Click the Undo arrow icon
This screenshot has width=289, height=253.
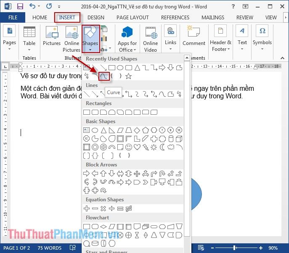(32, 6)
